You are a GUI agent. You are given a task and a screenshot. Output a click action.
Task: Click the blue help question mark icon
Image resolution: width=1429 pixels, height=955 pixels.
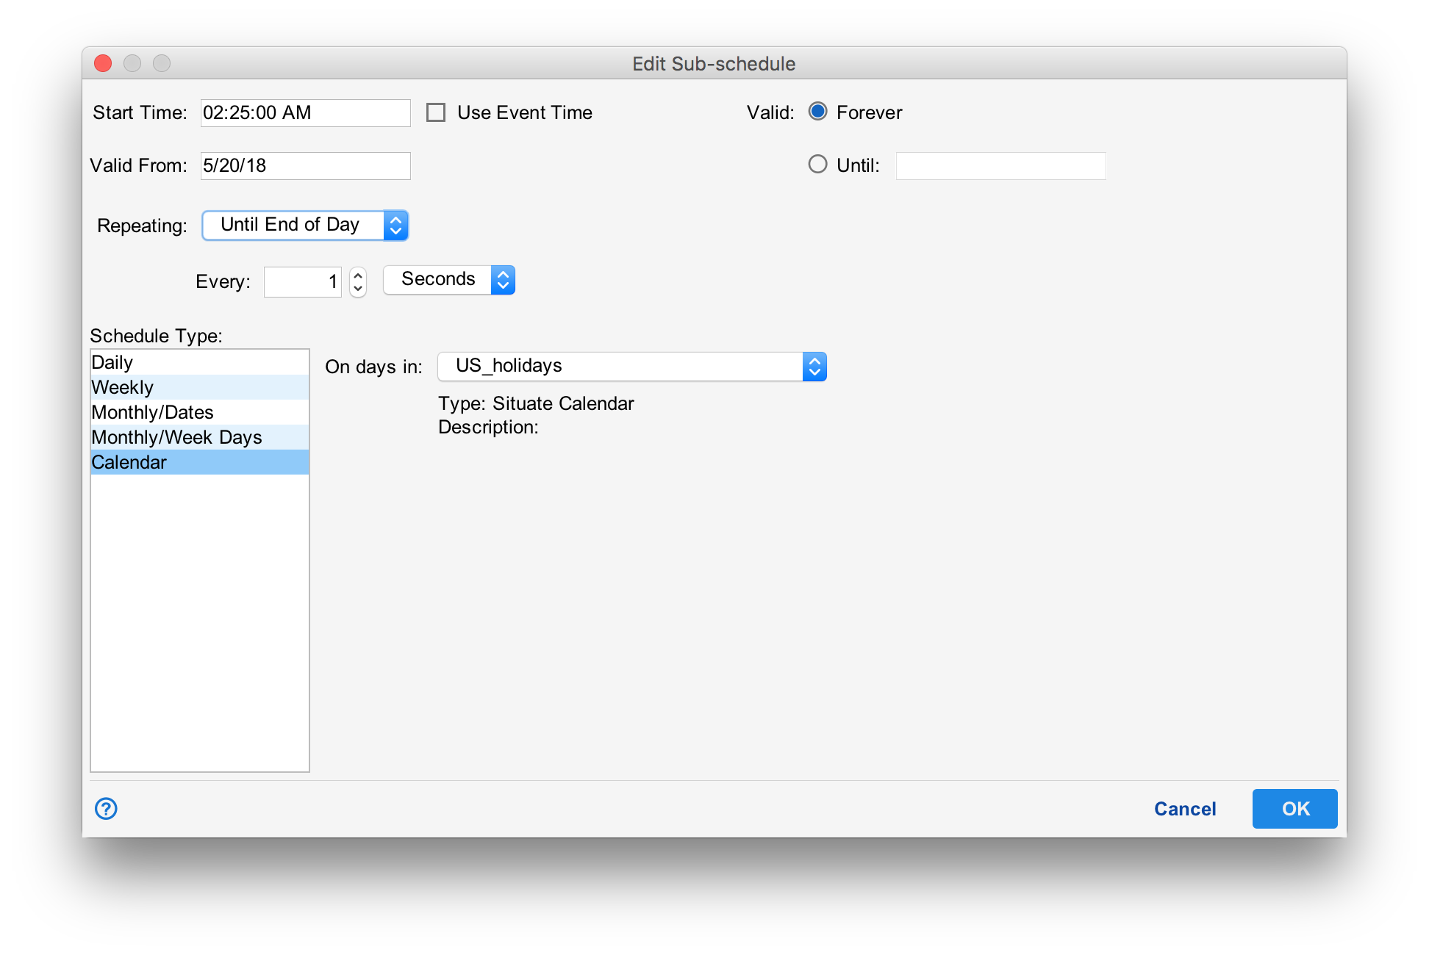(x=106, y=809)
